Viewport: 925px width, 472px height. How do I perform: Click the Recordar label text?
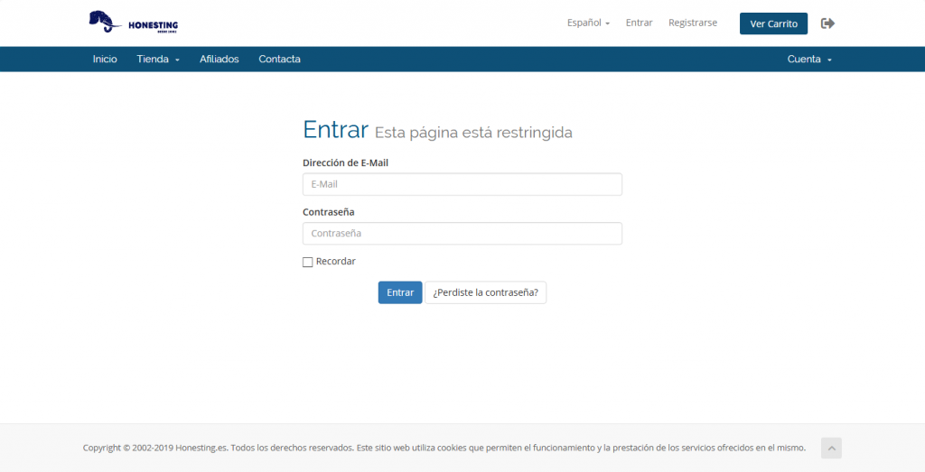click(336, 262)
